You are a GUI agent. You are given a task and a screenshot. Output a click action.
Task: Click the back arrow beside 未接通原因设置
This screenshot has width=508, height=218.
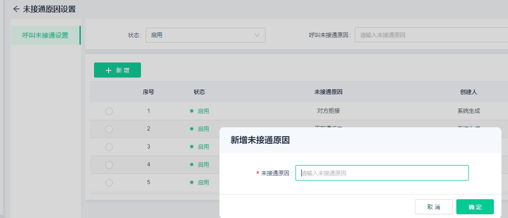(x=16, y=9)
